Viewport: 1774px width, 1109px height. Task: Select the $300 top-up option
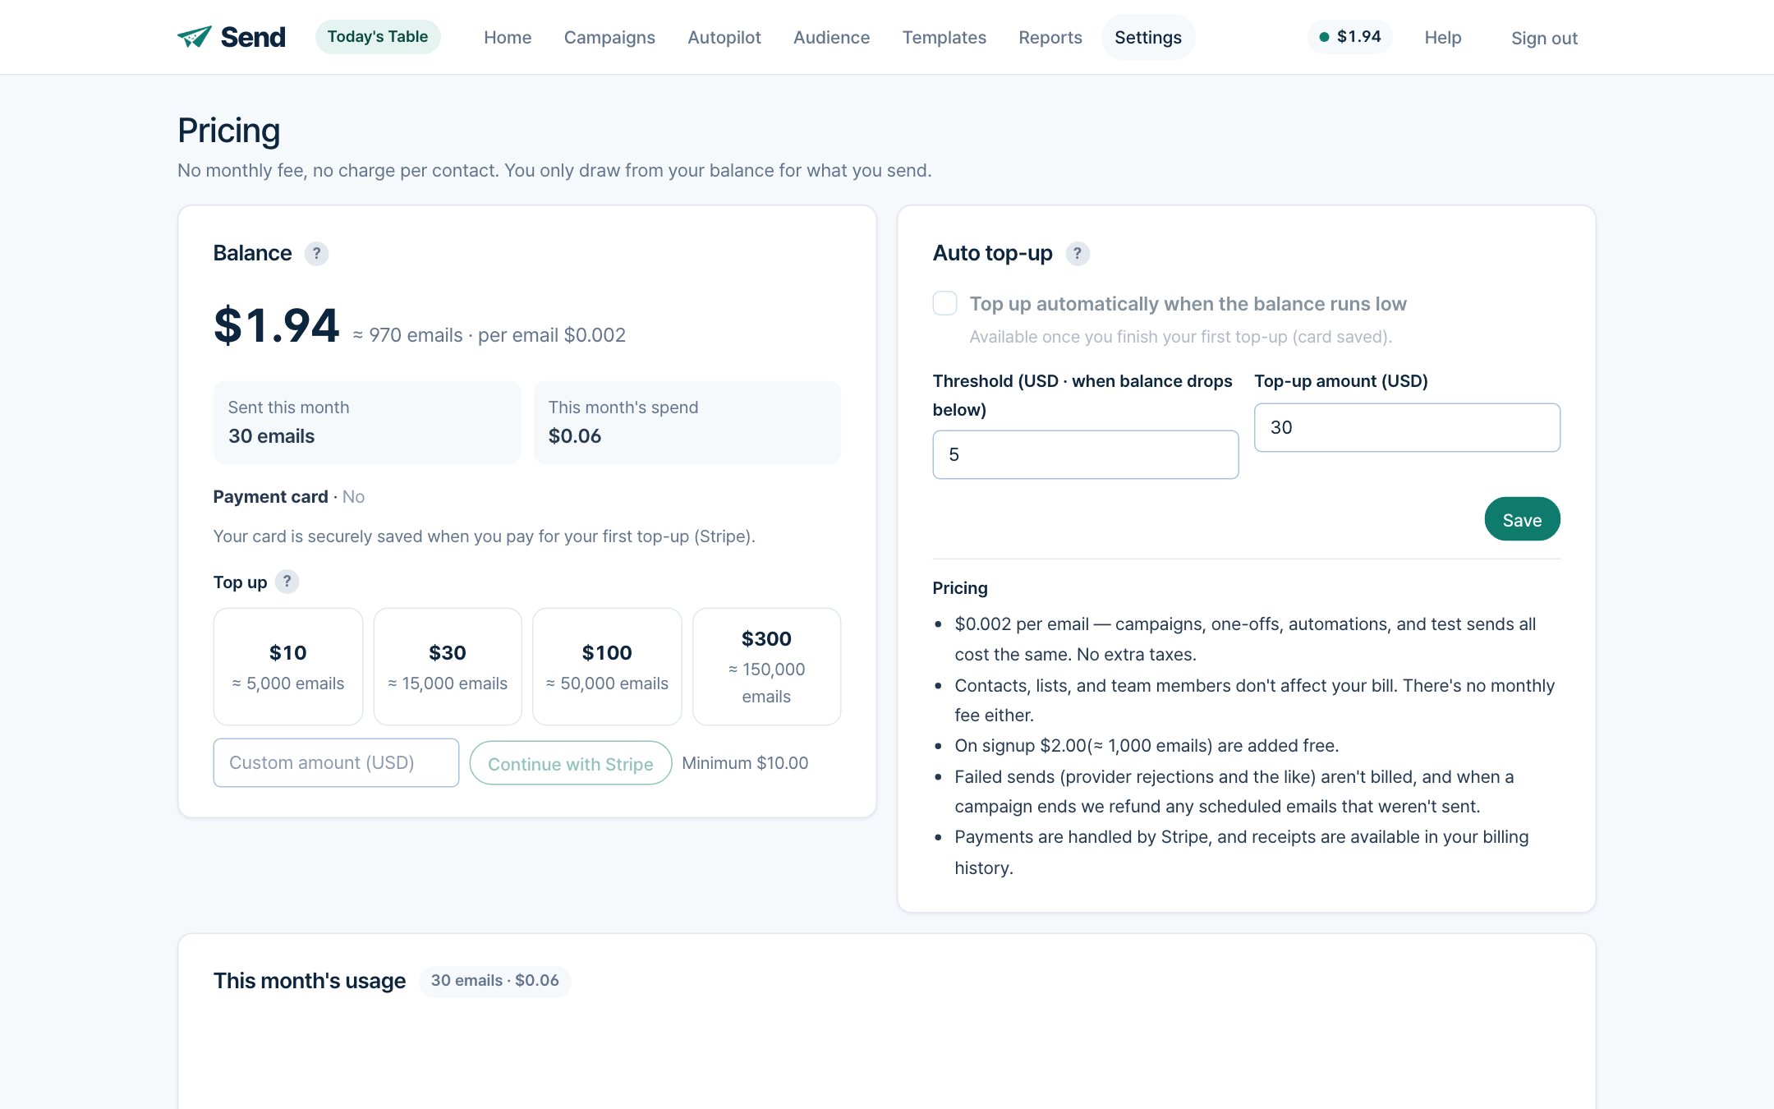pyautogui.click(x=766, y=666)
